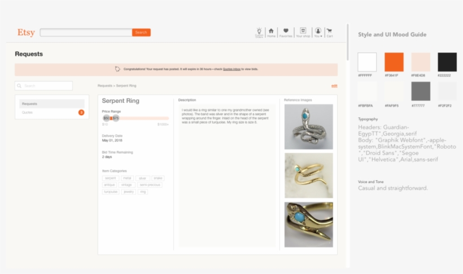The width and height of the screenshot is (463, 274).
Task: Select Requests in the sidebar
Action: [x=29, y=104]
